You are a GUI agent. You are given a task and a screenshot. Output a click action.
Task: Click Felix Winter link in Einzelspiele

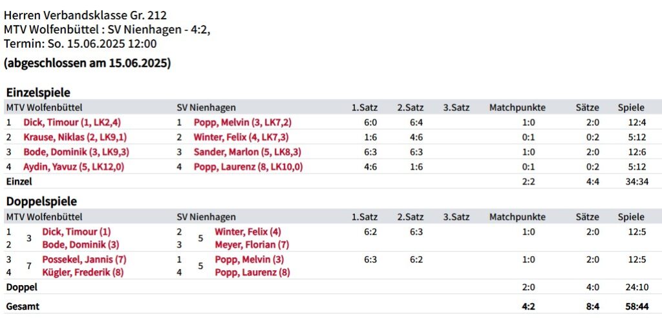pos(240,137)
